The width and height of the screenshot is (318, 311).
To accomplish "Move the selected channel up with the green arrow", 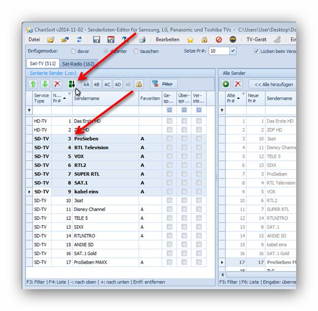I will pos(33,84).
